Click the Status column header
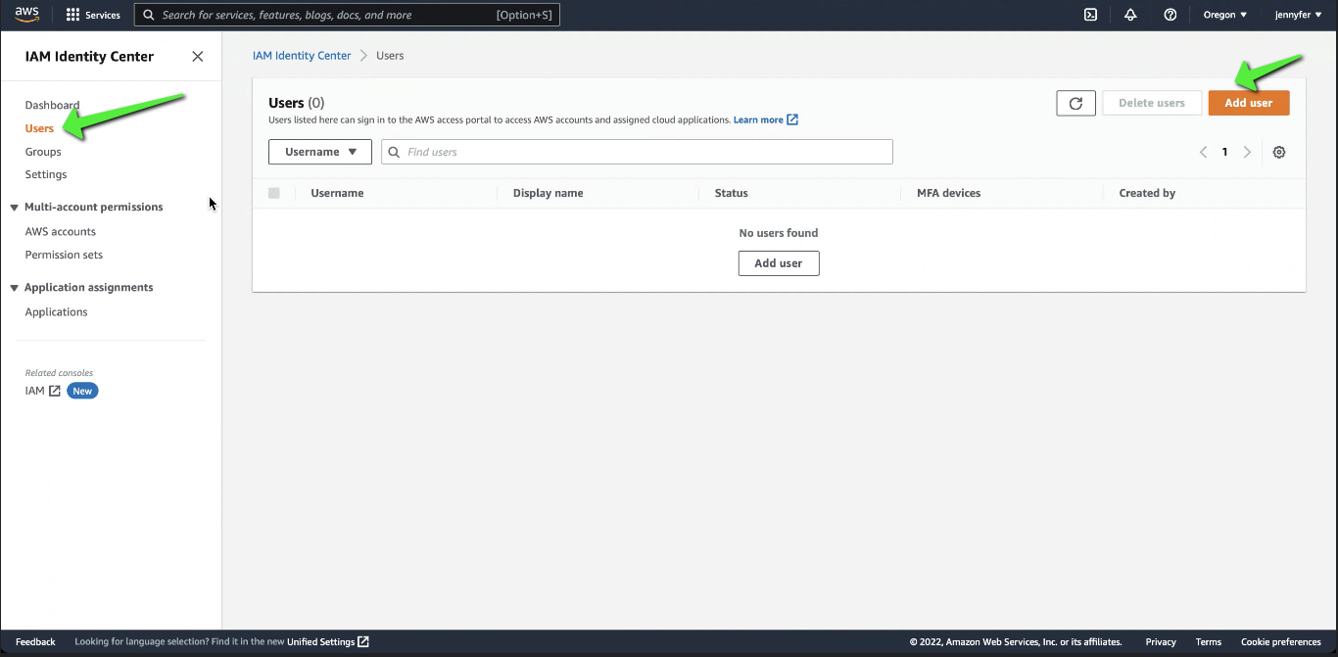The width and height of the screenshot is (1338, 657). (x=732, y=193)
